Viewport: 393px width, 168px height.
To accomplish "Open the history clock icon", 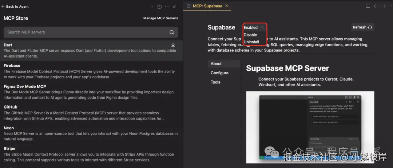I will [x=159, y=7].
